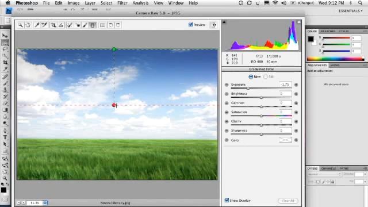Open the Essentials workspace dropdown
This screenshot has width=368, height=207.
351,11
